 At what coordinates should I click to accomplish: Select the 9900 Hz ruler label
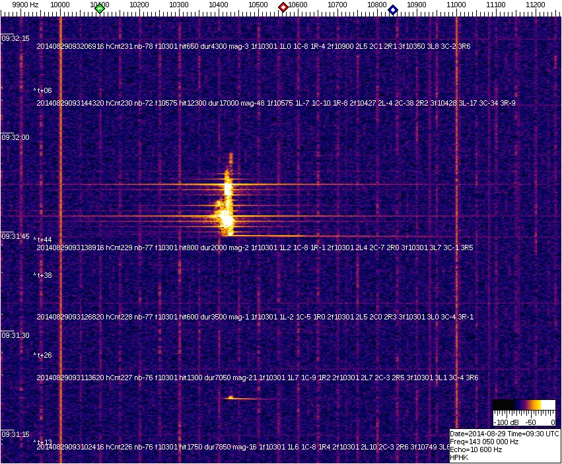coord(25,5)
